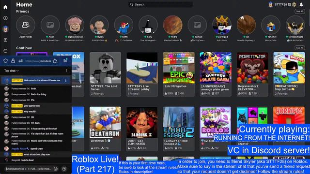Click the STTTF28 profile avatar at top right
This screenshot has height=174, width=310.
271,4
